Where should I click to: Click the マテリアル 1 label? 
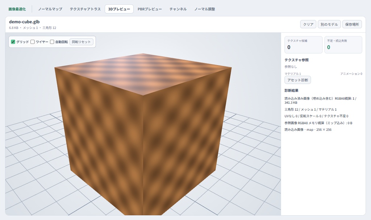pyautogui.click(x=293, y=74)
